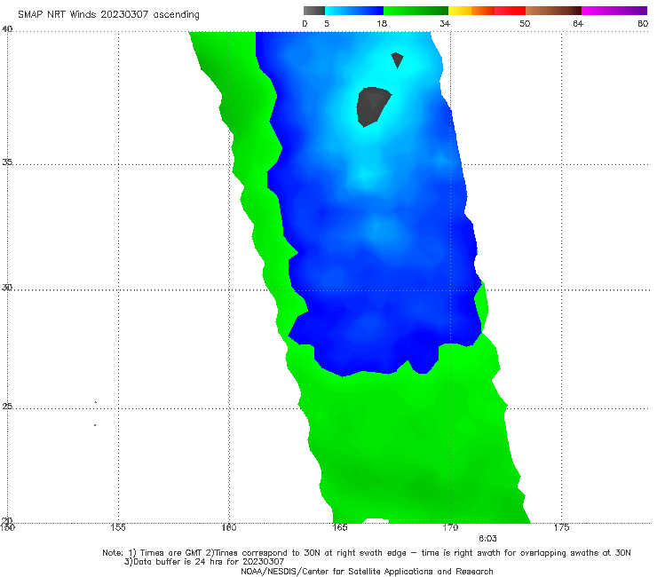Click the small dark gray triangle patch
Image resolution: width=657 pixels, height=577 pixels.
[397, 60]
